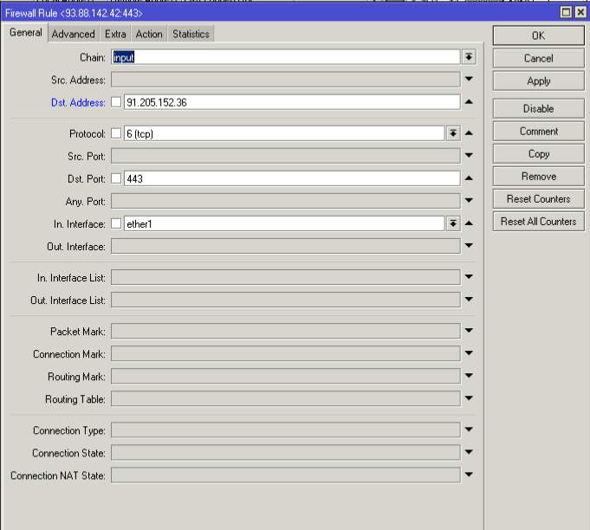Click the Reset All Counters button
Image resolution: width=590 pixels, height=530 pixels.
538,222
